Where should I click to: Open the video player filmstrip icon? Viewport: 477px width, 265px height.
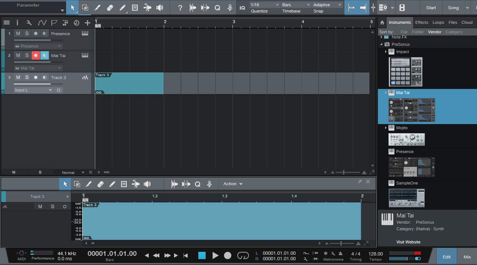tap(402, 8)
